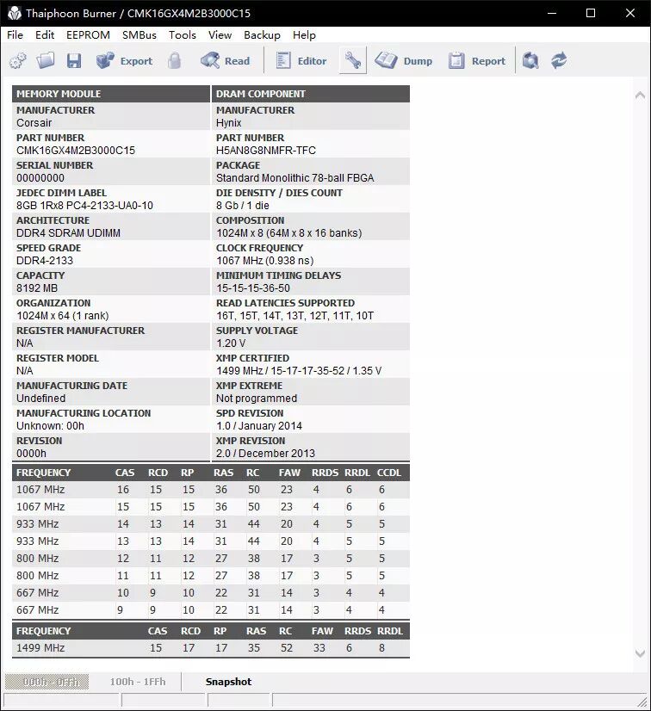The width and height of the screenshot is (651, 711).
Task: Click XMP Extreme value Not programmed
Action: (x=257, y=399)
